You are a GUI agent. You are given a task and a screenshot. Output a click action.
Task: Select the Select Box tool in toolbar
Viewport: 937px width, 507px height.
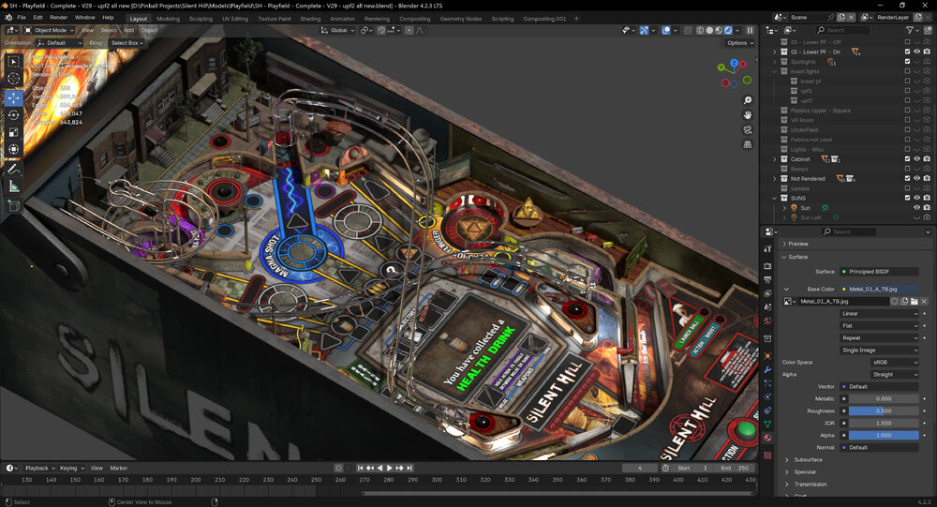[14, 62]
